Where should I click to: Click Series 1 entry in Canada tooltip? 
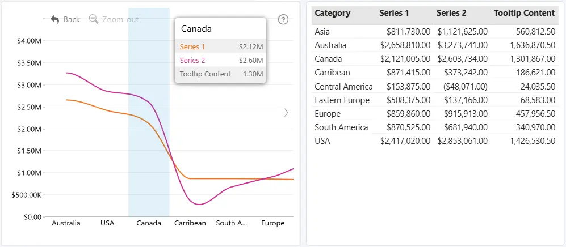221,46
